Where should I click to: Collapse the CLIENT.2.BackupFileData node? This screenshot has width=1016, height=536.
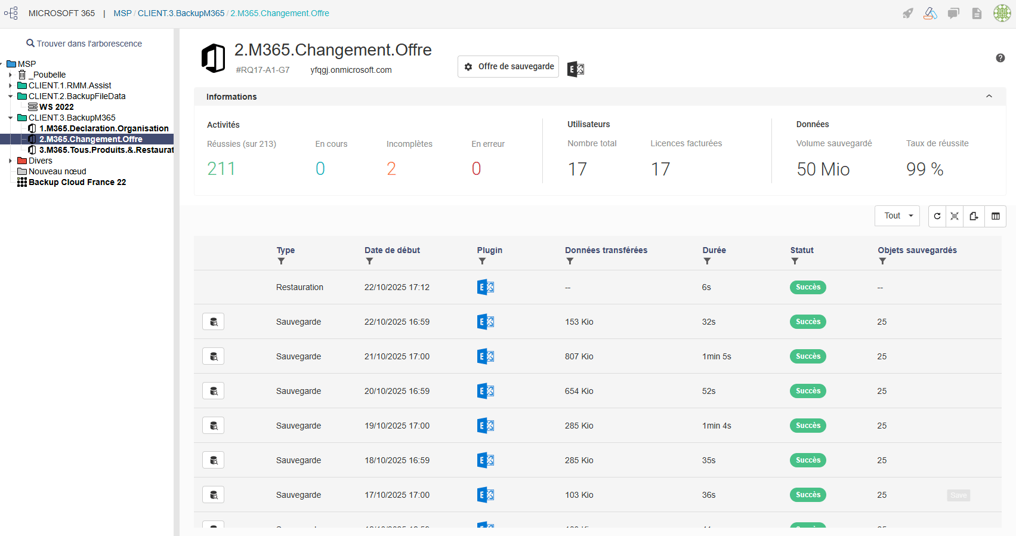(10, 96)
